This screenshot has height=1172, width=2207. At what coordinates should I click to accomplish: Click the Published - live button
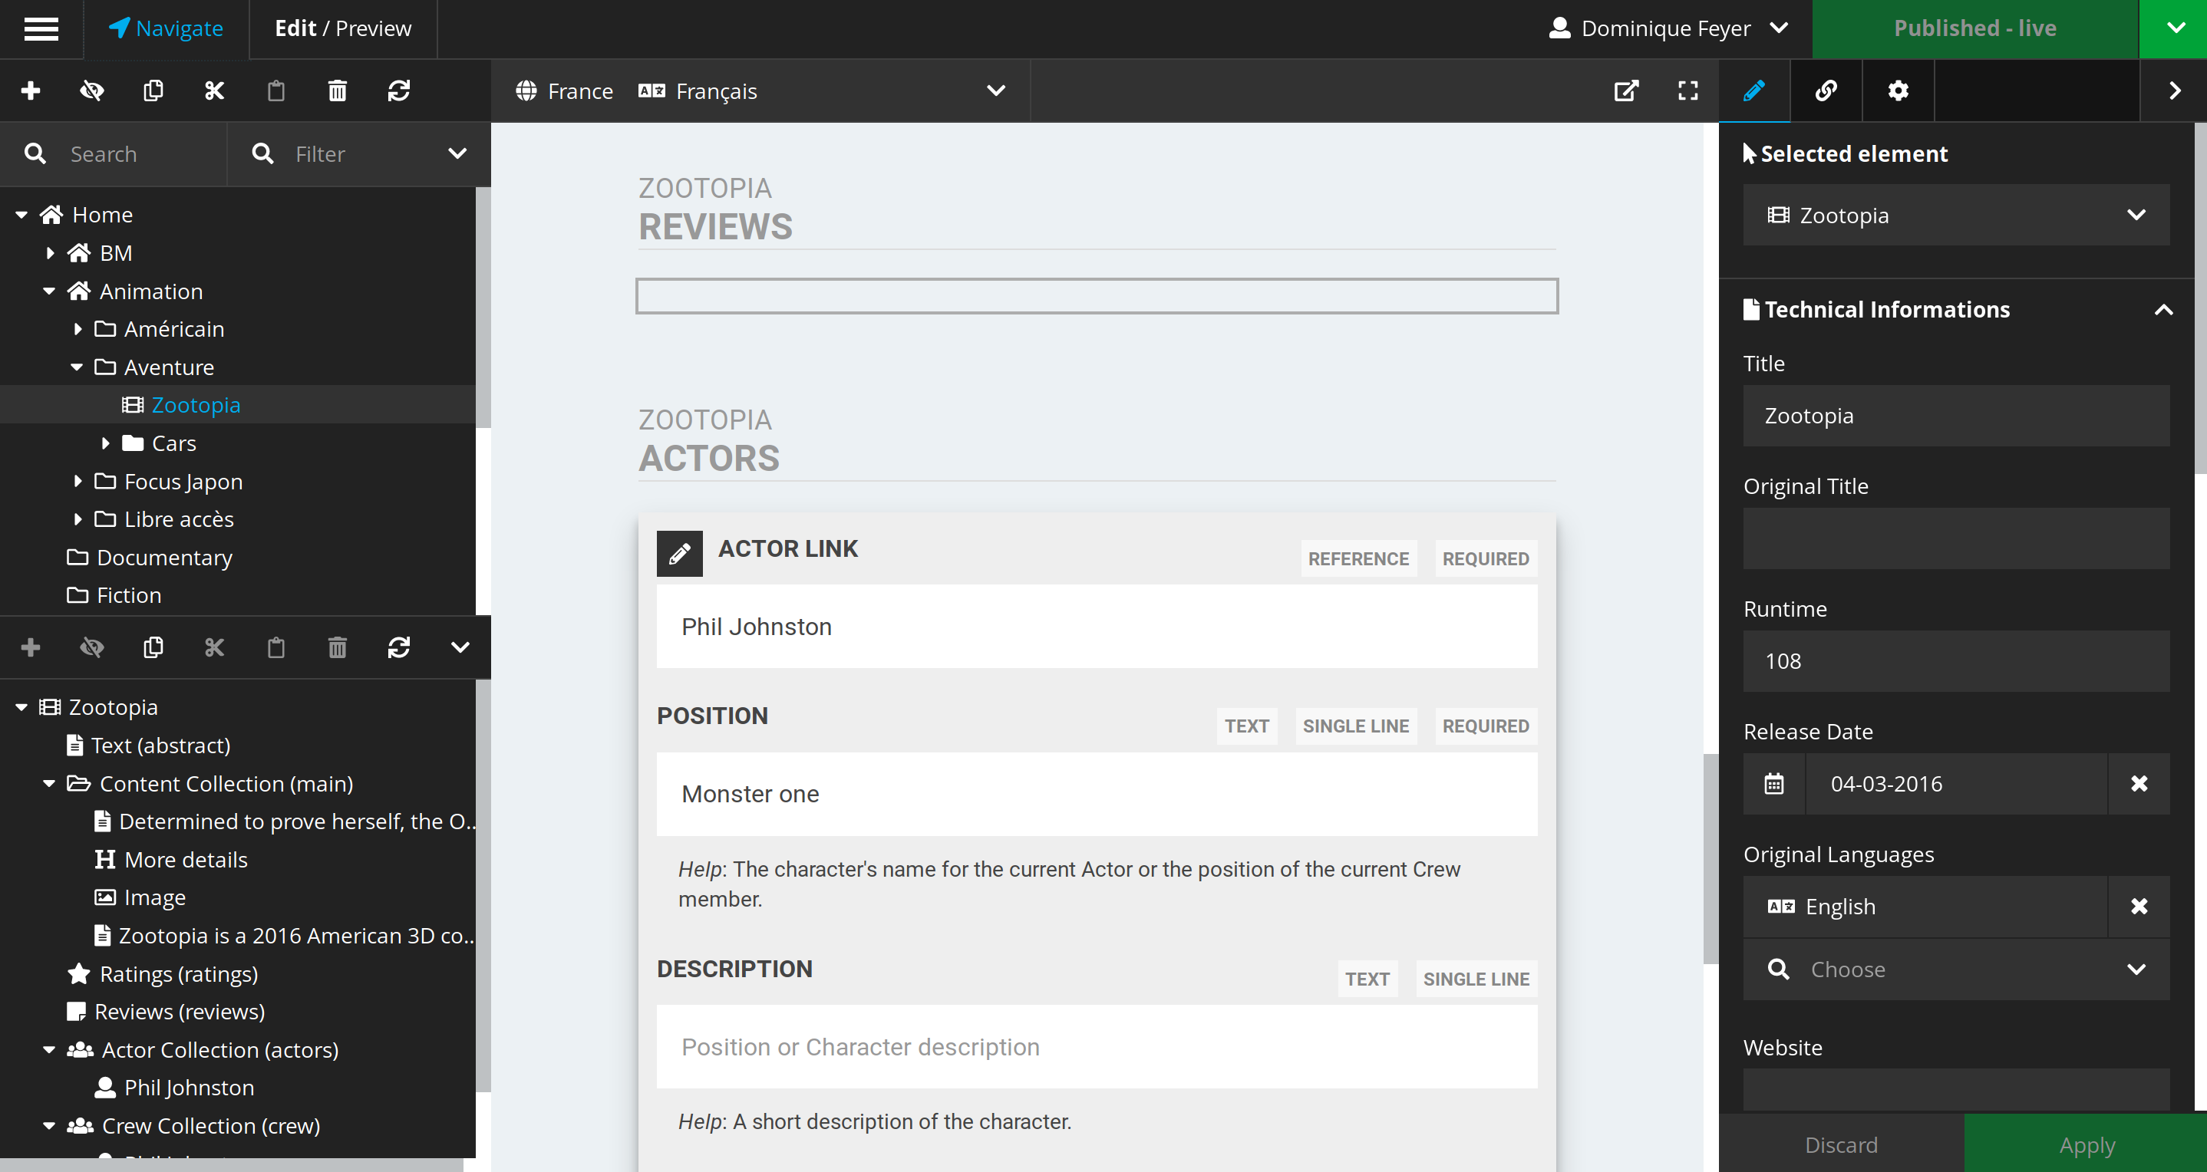(x=1974, y=28)
